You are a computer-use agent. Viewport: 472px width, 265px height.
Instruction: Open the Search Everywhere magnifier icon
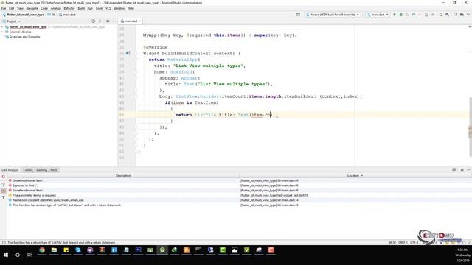pos(455,15)
